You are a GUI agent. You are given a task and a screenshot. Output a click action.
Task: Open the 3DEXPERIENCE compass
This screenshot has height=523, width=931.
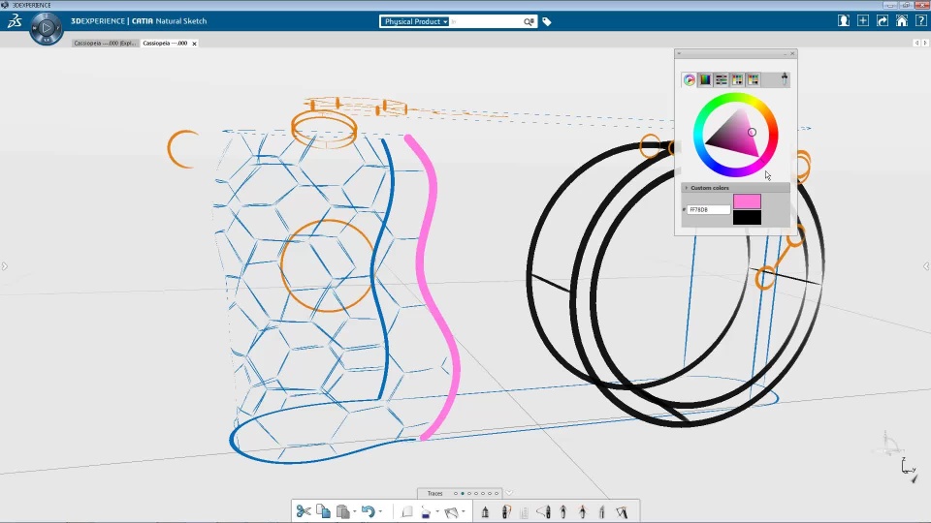[46, 28]
